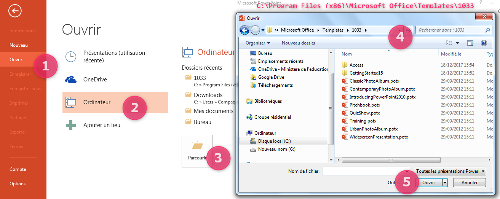500x199 pixels.
Task: Open recent folder Downloads
Action: point(208,95)
